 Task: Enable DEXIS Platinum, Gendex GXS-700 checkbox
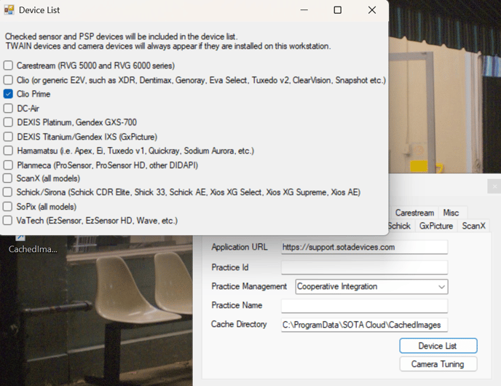(8, 122)
